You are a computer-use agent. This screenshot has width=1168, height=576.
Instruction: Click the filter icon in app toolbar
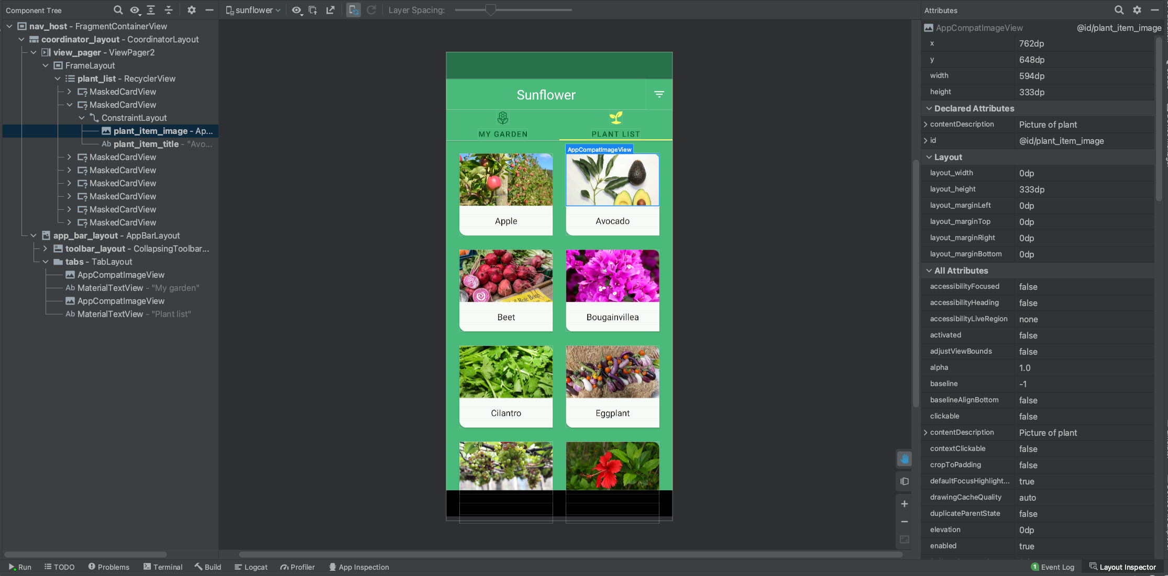coord(658,95)
